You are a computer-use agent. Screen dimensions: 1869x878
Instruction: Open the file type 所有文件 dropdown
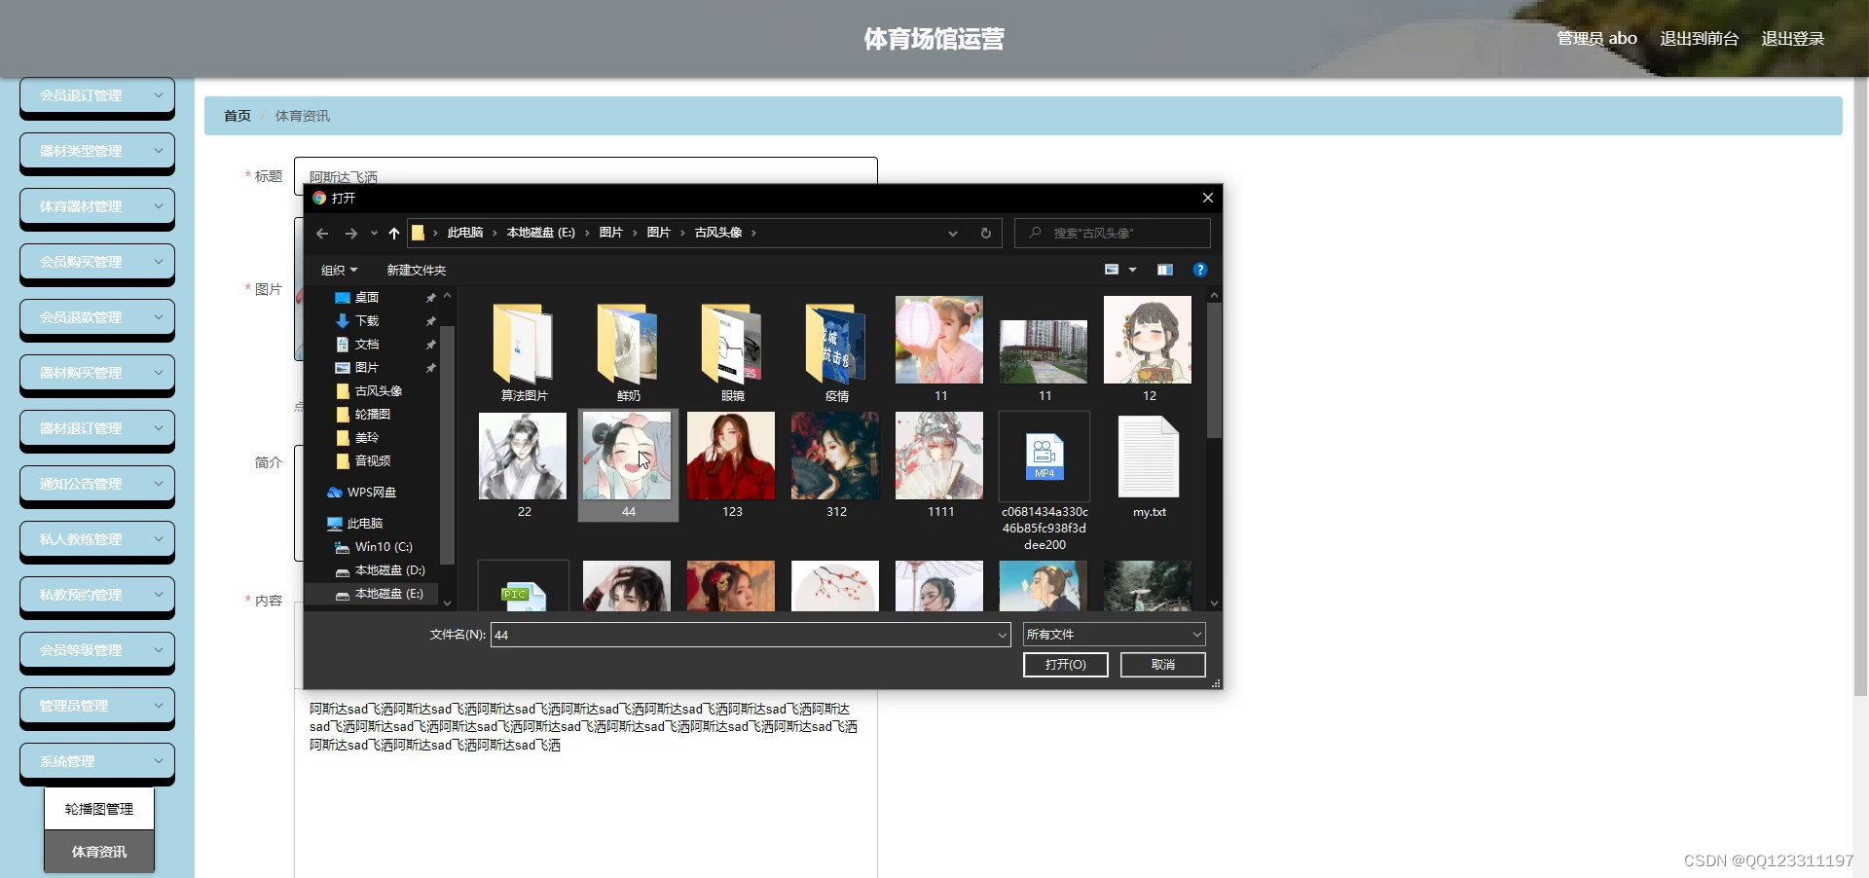(1114, 635)
